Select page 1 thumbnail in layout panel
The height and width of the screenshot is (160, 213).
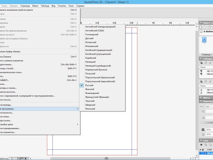204,40
